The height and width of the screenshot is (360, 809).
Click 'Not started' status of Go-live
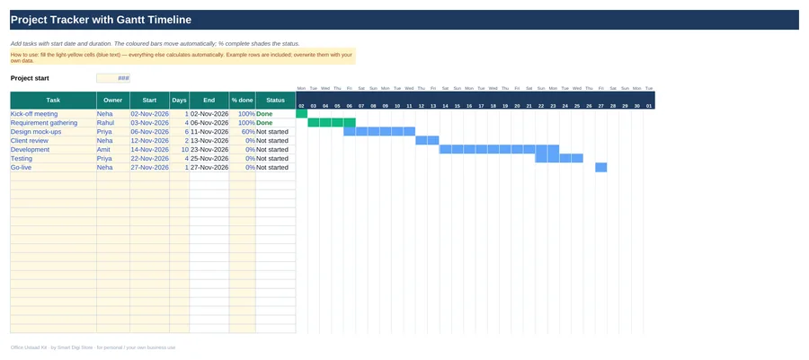pyautogui.click(x=276, y=167)
